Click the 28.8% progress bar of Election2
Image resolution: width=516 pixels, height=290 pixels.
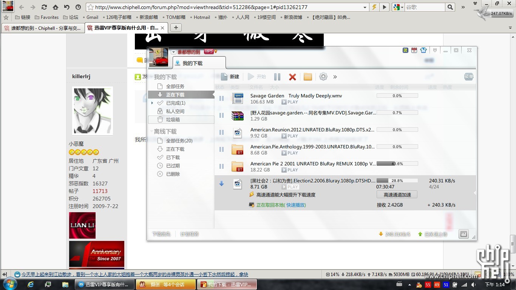coord(397,181)
